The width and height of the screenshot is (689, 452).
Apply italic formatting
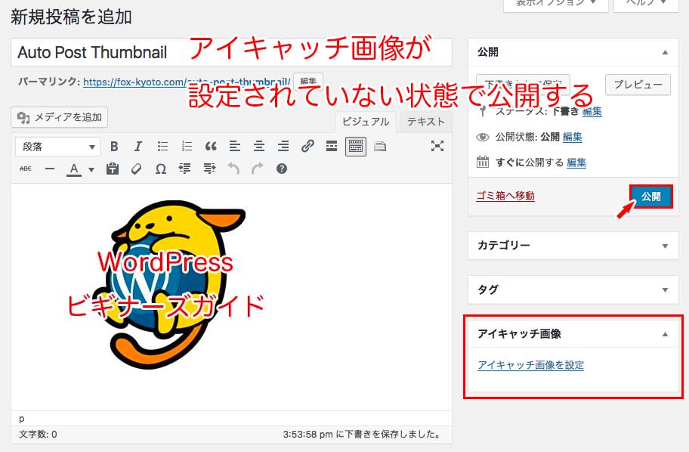[138, 147]
